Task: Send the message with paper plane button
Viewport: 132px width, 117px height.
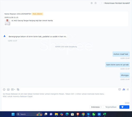Action: pos(122,107)
